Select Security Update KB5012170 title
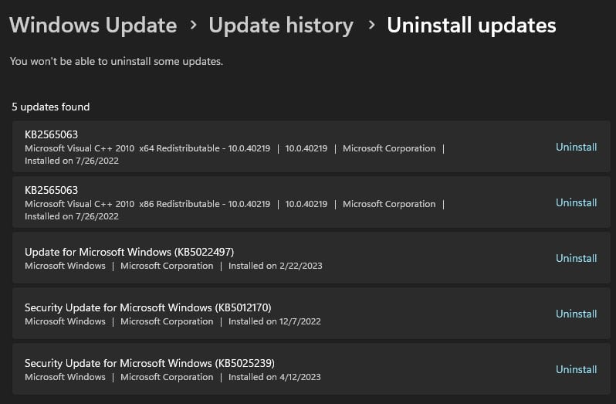Viewport: 616px width, 404px height. pos(147,307)
